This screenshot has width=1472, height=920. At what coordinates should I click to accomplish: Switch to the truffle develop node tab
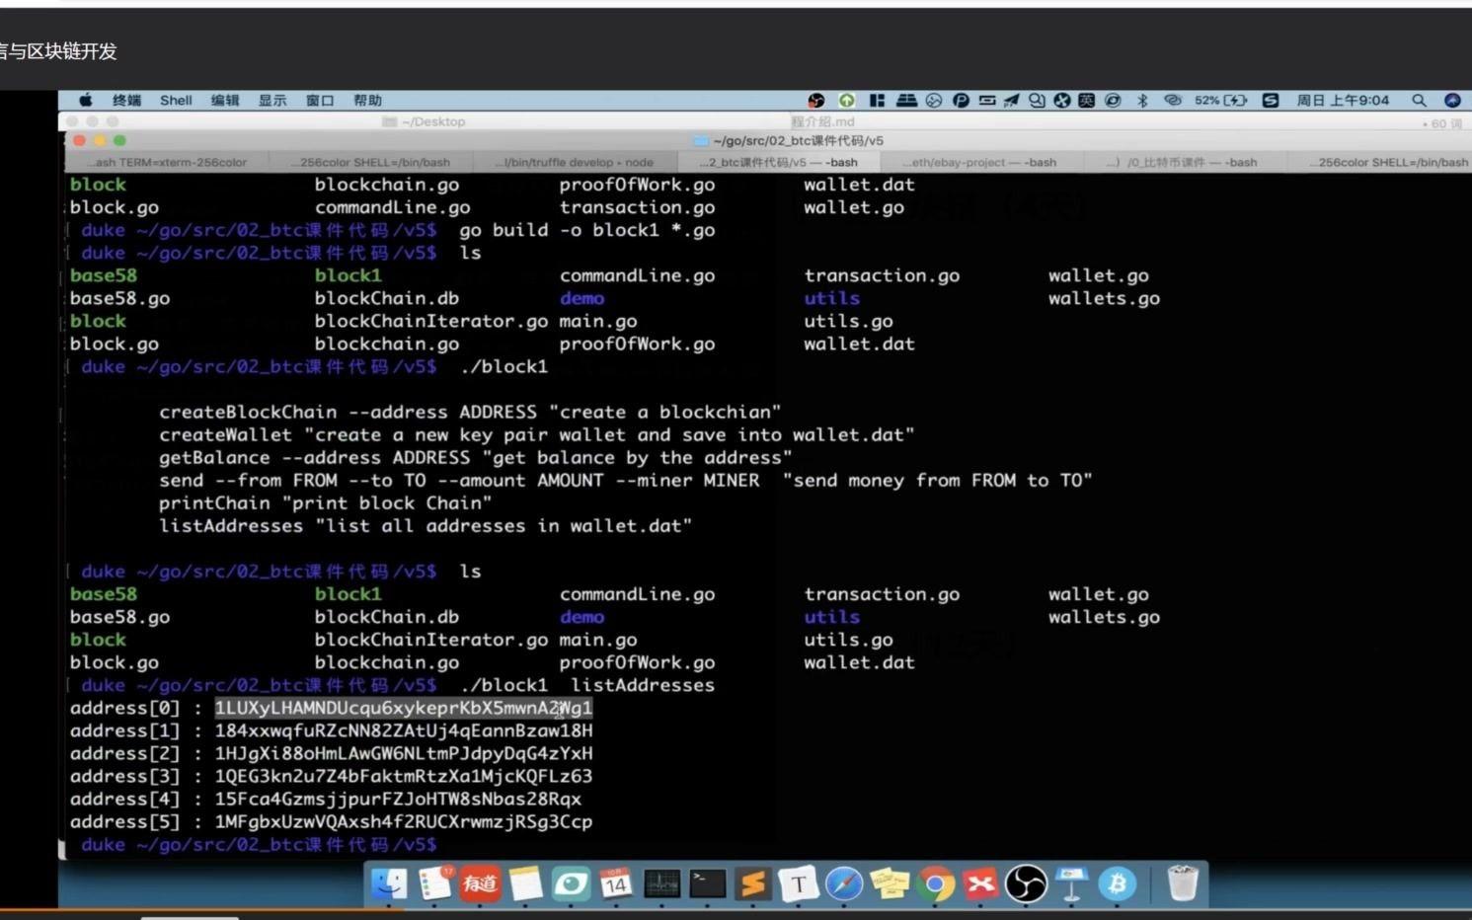(574, 162)
